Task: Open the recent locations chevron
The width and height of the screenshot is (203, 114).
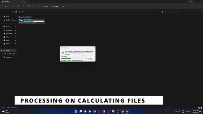Action: point(9,12)
